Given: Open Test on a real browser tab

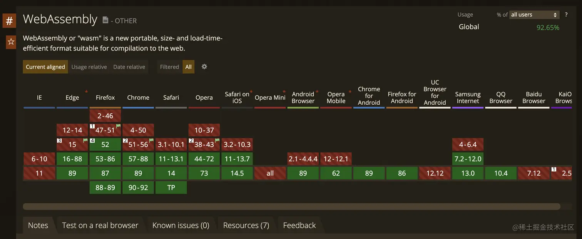Looking at the screenshot, I should pyautogui.click(x=100, y=226).
